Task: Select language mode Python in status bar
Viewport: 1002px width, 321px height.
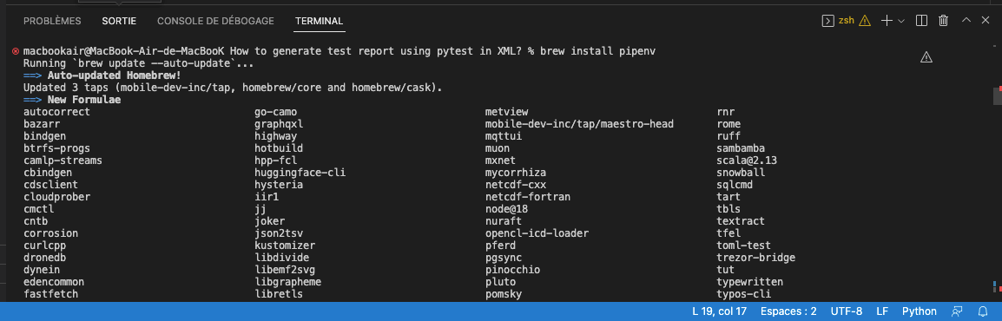Action: click(919, 311)
